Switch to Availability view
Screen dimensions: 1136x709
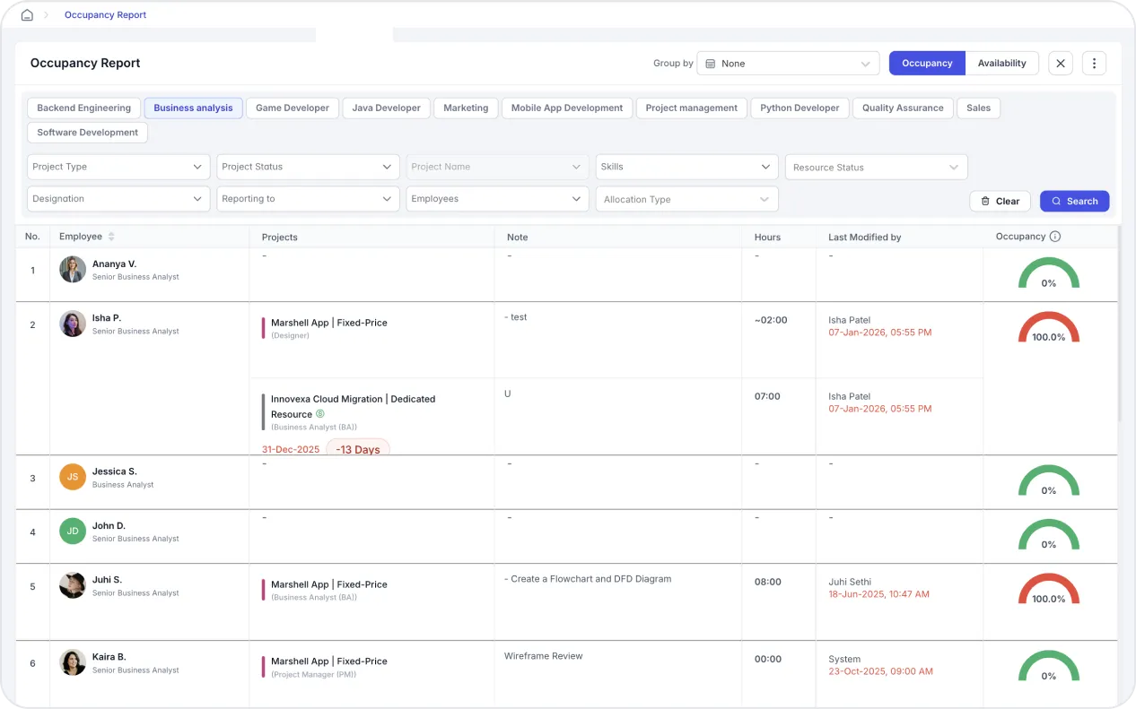pyautogui.click(x=1001, y=64)
